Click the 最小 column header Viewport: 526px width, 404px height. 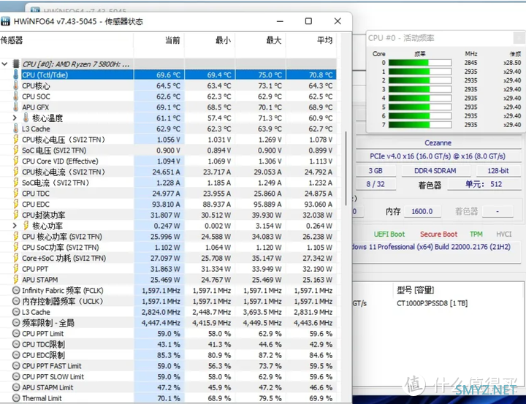point(223,41)
